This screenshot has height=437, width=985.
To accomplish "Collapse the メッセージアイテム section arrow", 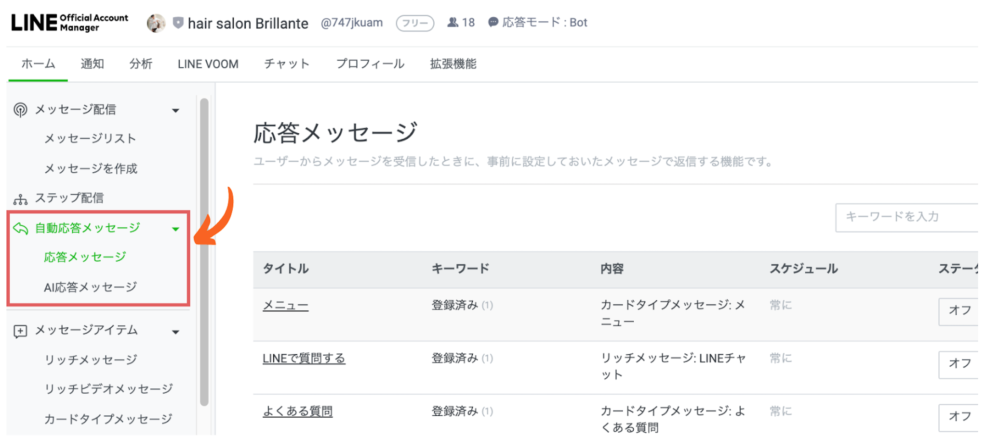I will pyautogui.click(x=176, y=332).
